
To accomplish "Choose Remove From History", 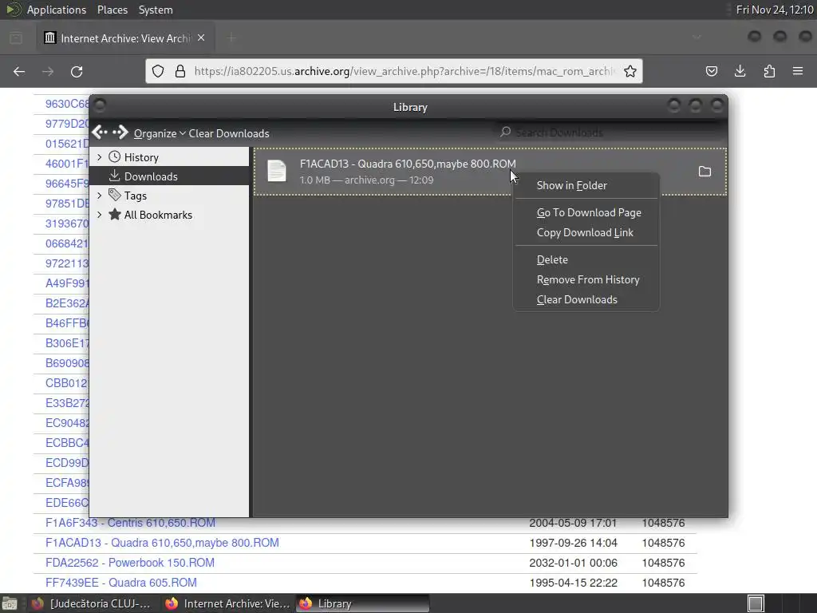I will point(586,279).
